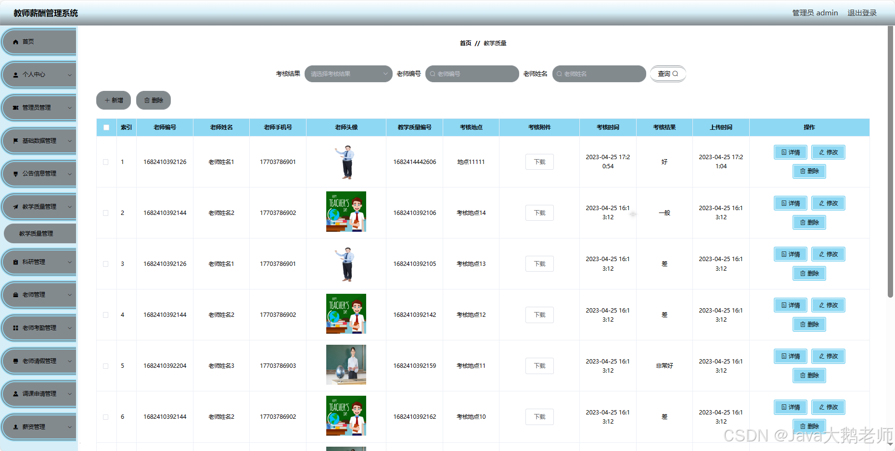The image size is (895, 451).
Task: Click the 修改 pencil icon in row 3
Action: coord(821,254)
